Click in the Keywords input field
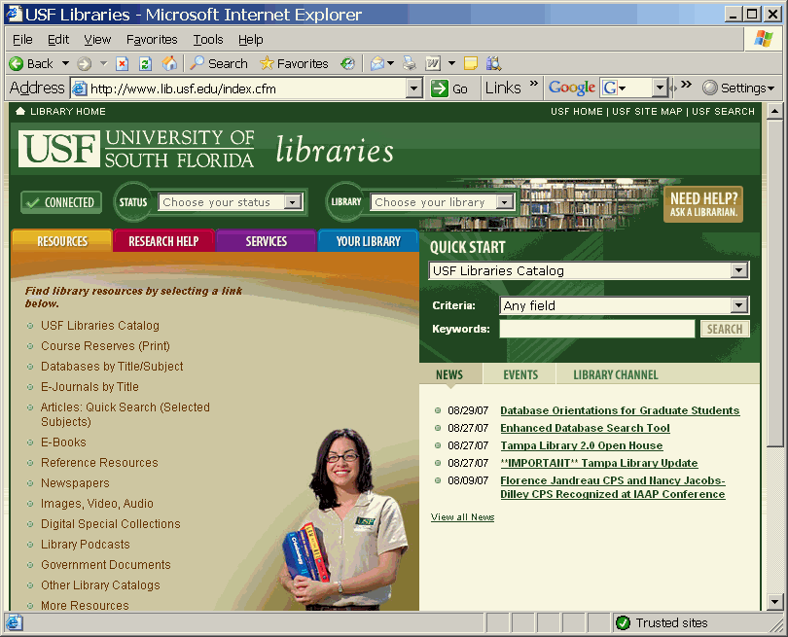This screenshot has width=788, height=637. tap(596, 330)
